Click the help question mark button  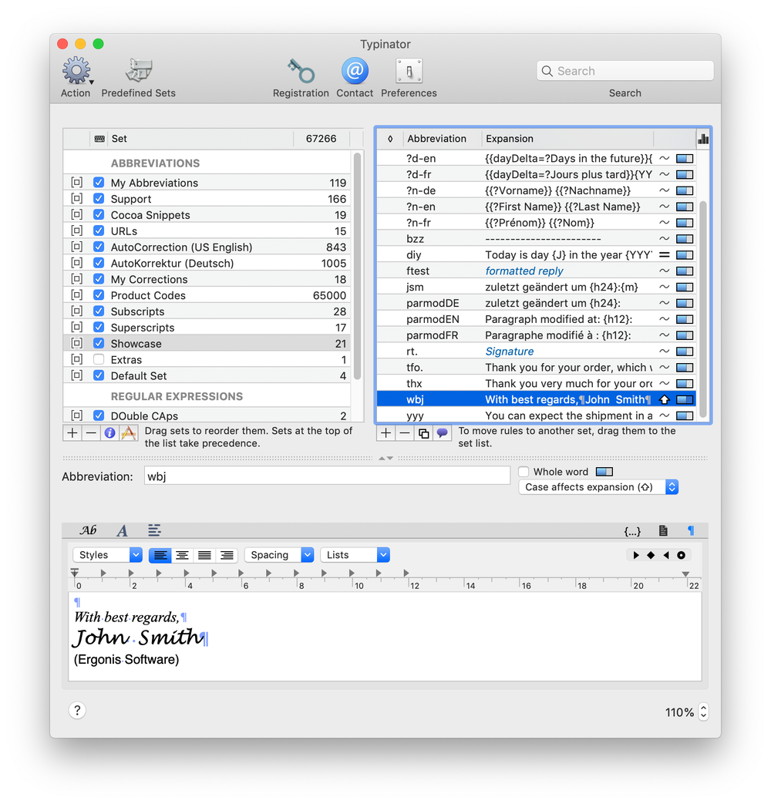pyautogui.click(x=77, y=710)
